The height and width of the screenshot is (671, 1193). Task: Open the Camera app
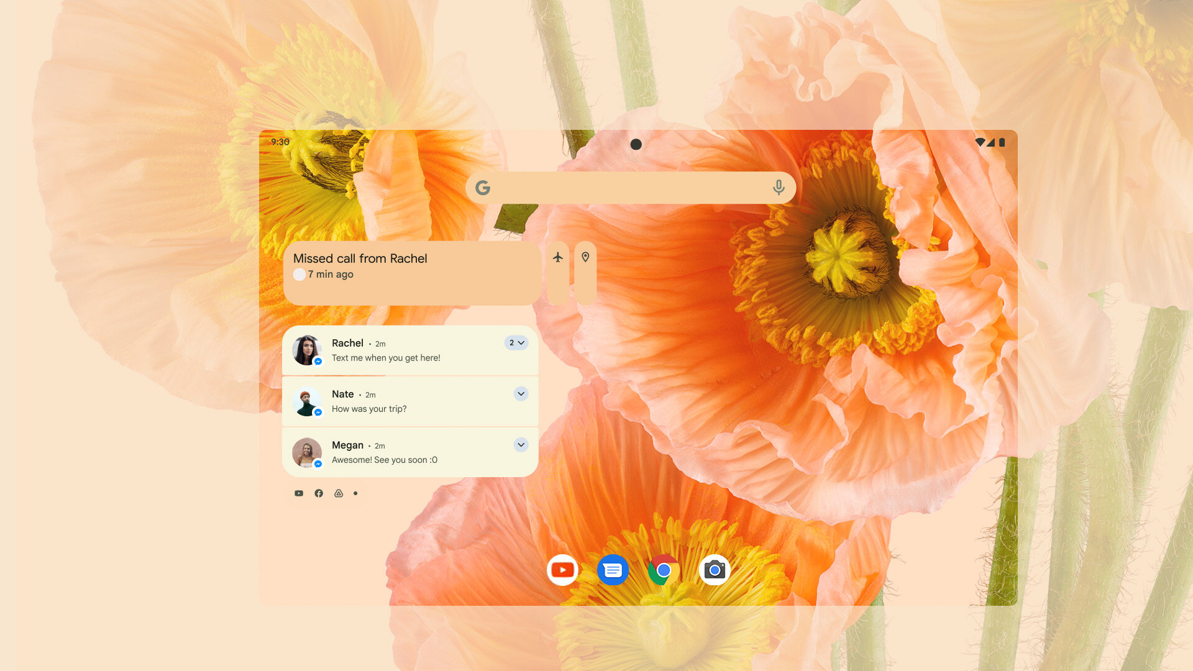pyautogui.click(x=715, y=570)
